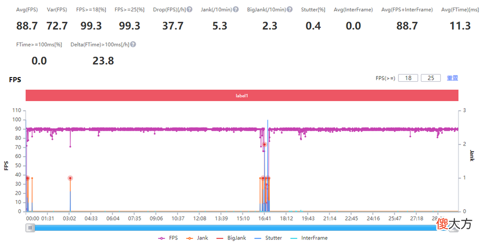Click the FPS dip point near 19:43
The height and width of the screenshot is (243, 482).
tap(301, 139)
